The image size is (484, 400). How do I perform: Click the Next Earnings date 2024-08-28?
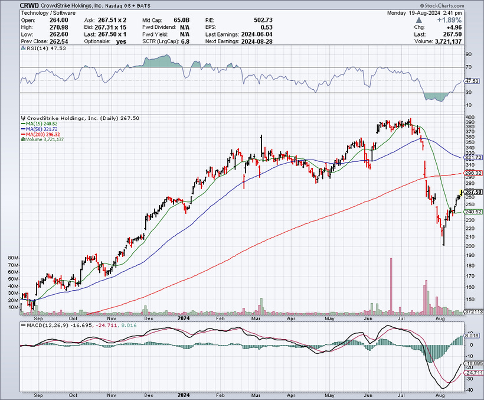(257, 41)
